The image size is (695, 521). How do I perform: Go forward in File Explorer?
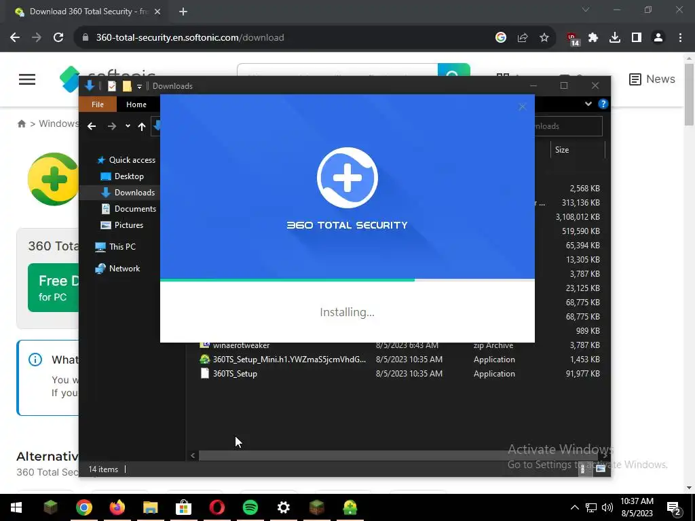[112, 126]
